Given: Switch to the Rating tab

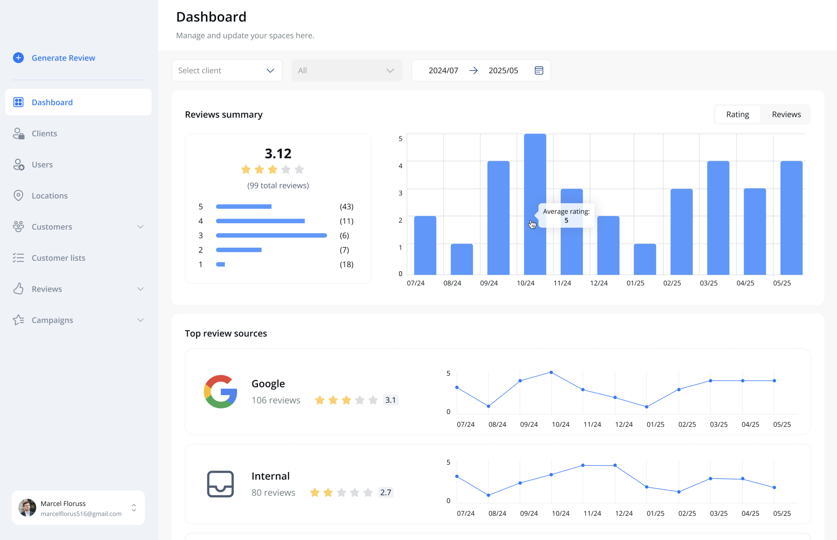Looking at the screenshot, I should (x=737, y=114).
